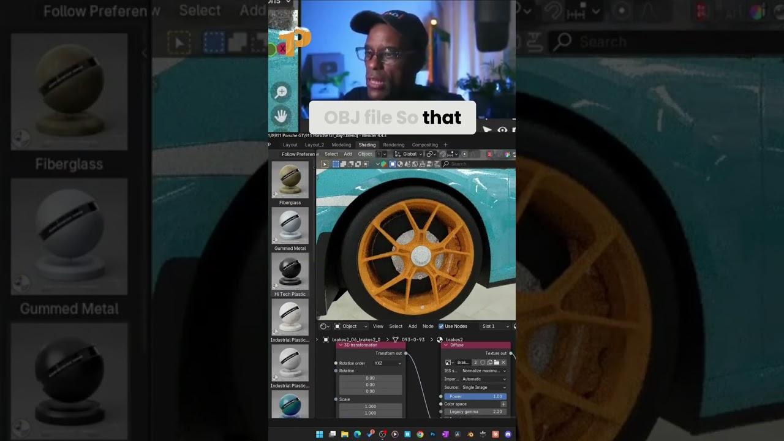The height and width of the screenshot is (441, 784).
Task: Enable solid viewport shading icon
Action: point(393,164)
